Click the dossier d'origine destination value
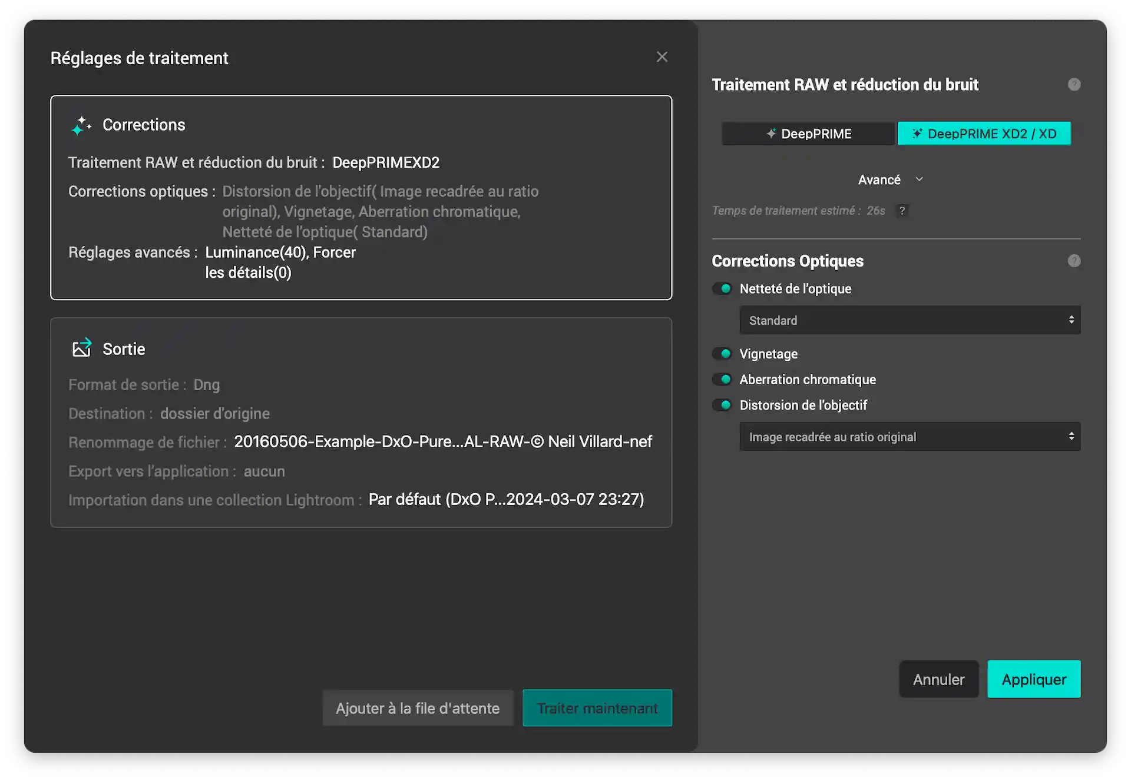This screenshot has width=1131, height=781. point(215,414)
